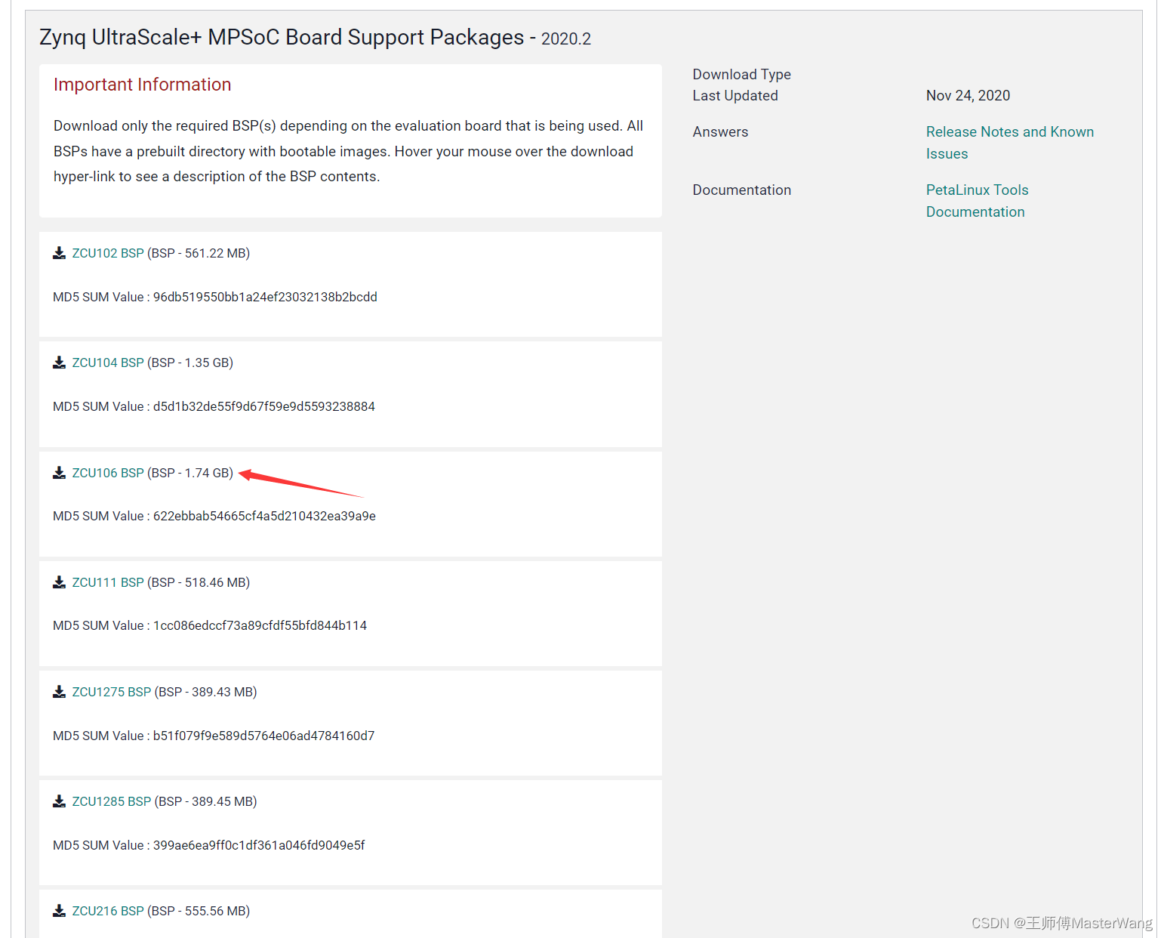
Task: Click the page title 'Zynq UltraScale+ MPSoC Board Support Packages'
Action: [x=282, y=38]
